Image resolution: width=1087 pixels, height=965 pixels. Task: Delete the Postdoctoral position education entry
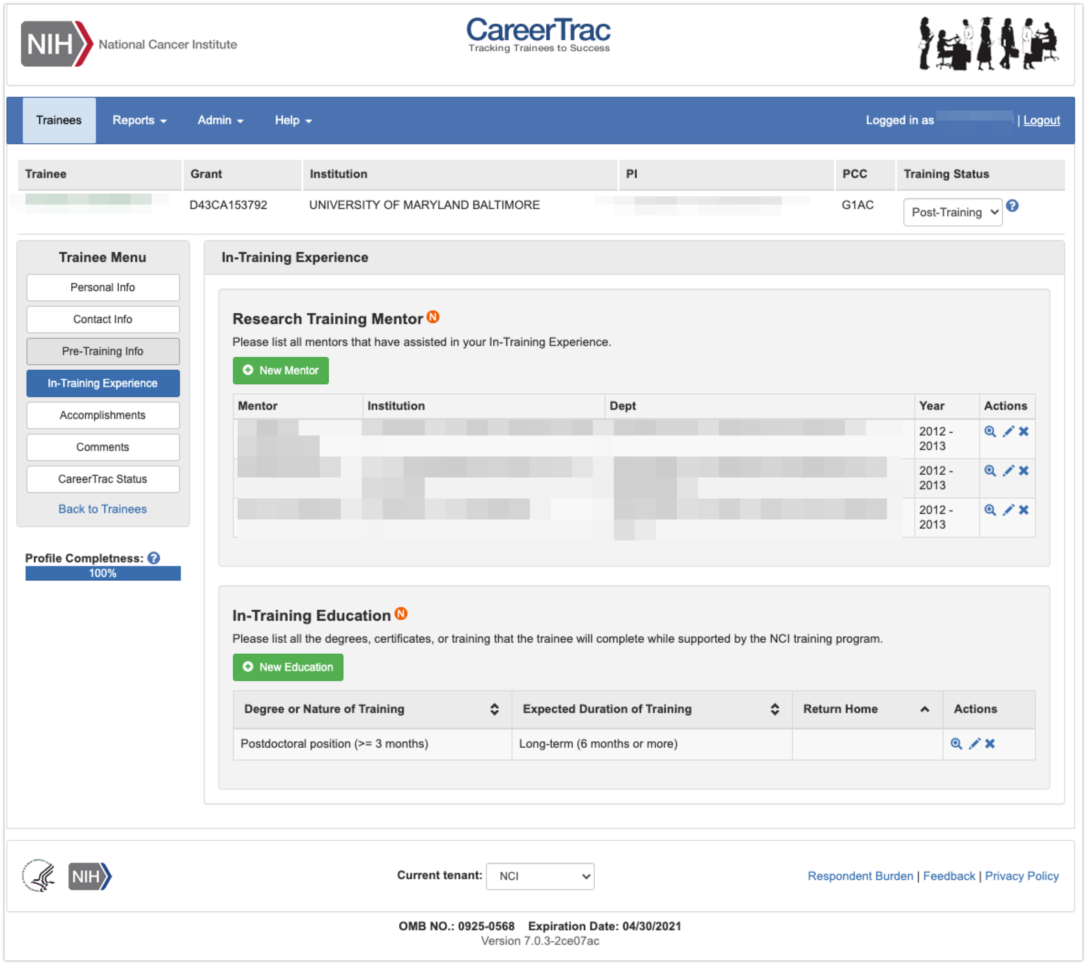click(x=990, y=744)
